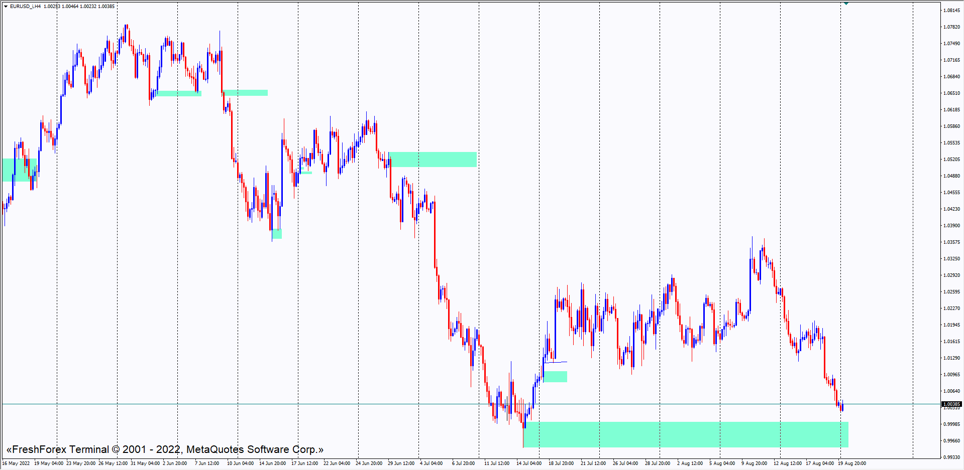
Task: Click the "19 Aug 20:00" time axis label
Action: tap(851, 463)
